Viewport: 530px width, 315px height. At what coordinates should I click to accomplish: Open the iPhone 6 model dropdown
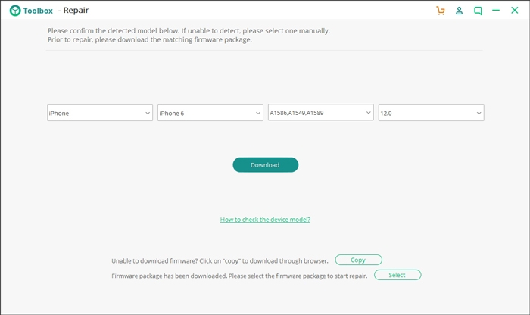point(210,113)
